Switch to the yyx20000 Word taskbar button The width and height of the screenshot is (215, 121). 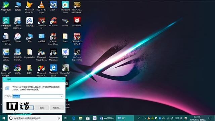coord(107,118)
